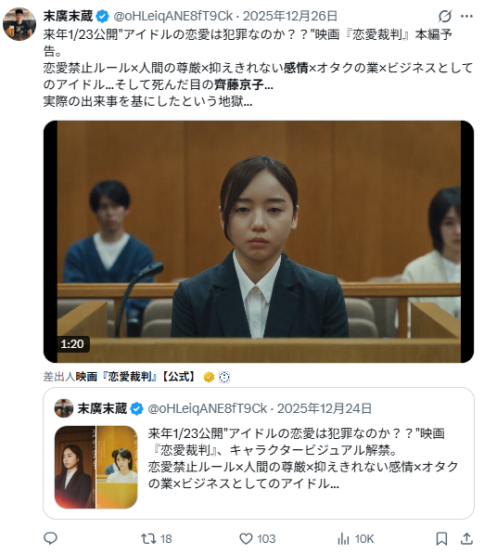Click the gold verified badge of 恋愛裁判 公式

pyautogui.click(x=209, y=378)
